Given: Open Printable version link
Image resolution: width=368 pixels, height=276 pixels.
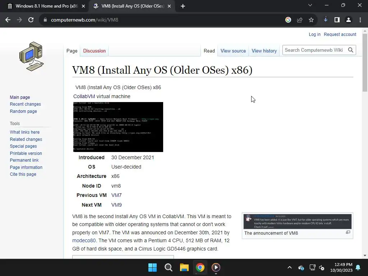Looking at the screenshot, I should 26,153.
